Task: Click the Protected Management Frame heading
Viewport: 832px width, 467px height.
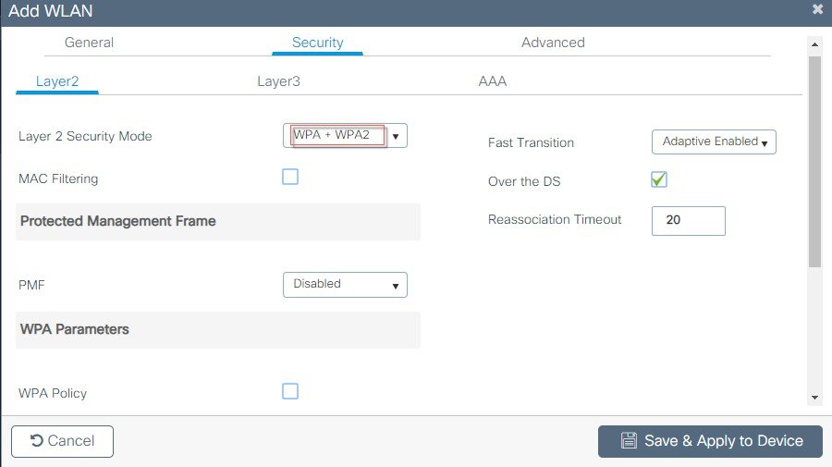Action: tap(117, 221)
